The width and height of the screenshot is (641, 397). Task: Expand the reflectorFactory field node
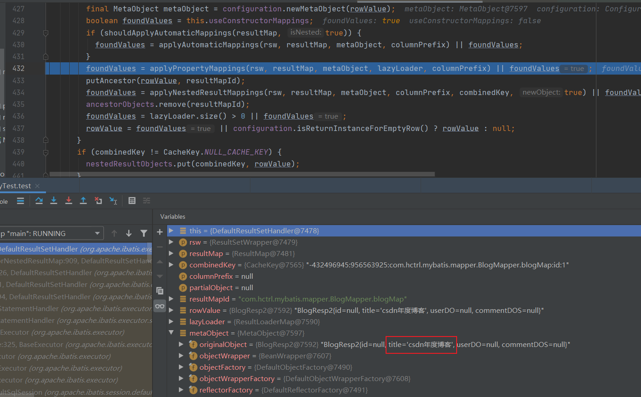coord(181,390)
